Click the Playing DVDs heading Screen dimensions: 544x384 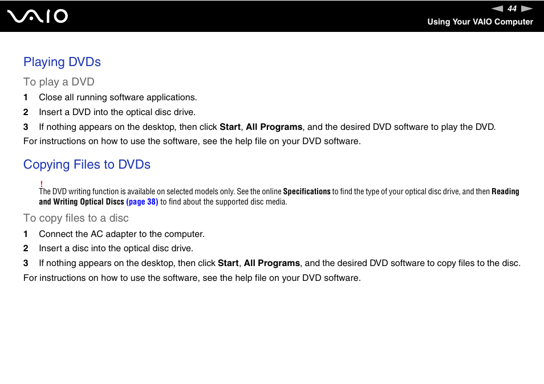(62, 62)
